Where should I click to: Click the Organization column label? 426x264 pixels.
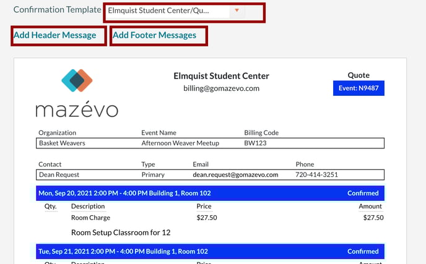pyautogui.click(x=57, y=133)
